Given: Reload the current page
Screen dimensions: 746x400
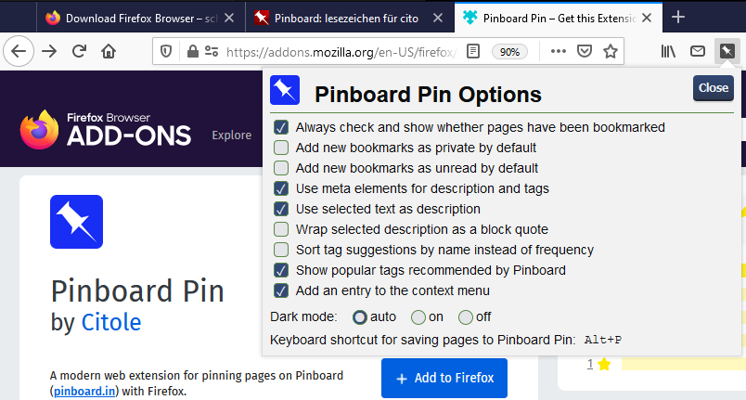Looking at the screenshot, I should 79,51.
